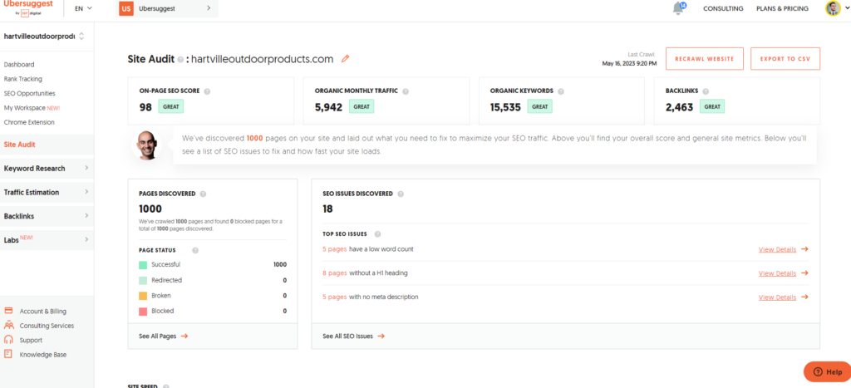
Task: View details for low word count pages
Action: point(777,249)
